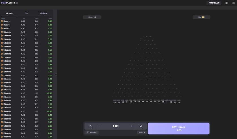Collapse the bets sidebar with the arrow handle
Image resolution: width=237 pixels, height=139 pixels.
point(55,75)
